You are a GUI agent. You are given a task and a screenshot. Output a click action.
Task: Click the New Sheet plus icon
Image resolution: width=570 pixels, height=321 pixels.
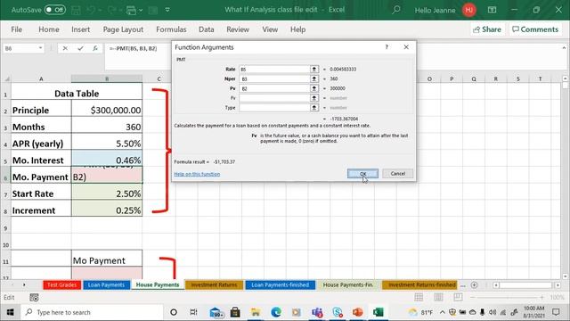click(474, 285)
